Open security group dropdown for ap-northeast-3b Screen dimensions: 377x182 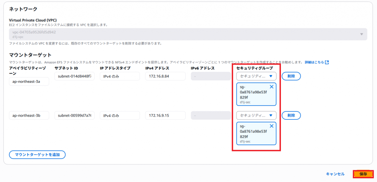click(256, 115)
